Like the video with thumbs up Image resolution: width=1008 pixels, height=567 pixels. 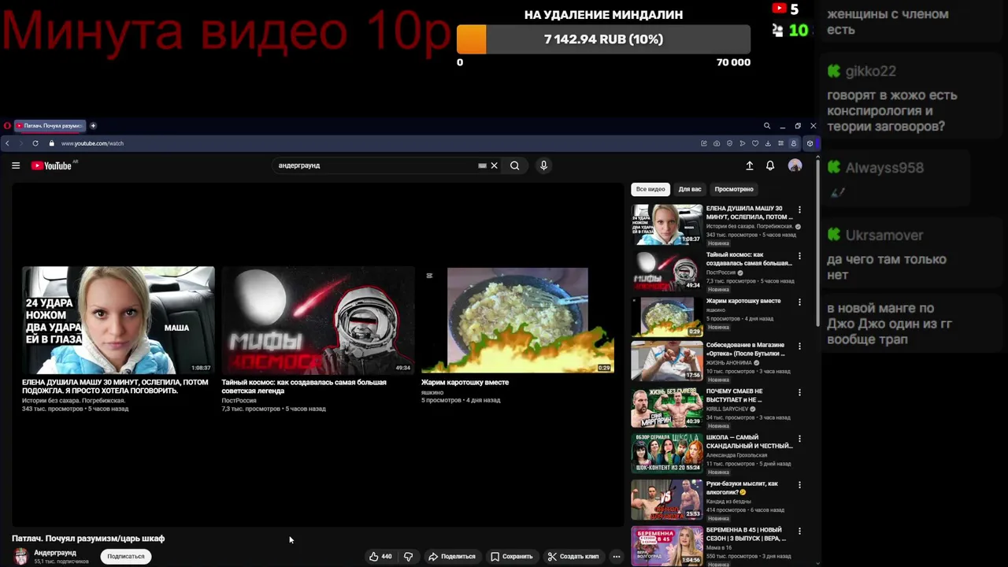pyautogui.click(x=380, y=556)
